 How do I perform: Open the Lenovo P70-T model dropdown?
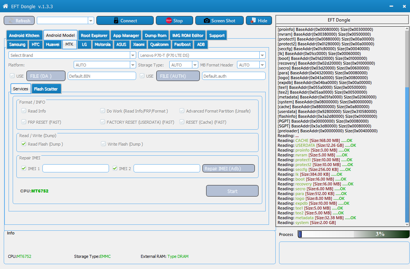tap(262, 55)
